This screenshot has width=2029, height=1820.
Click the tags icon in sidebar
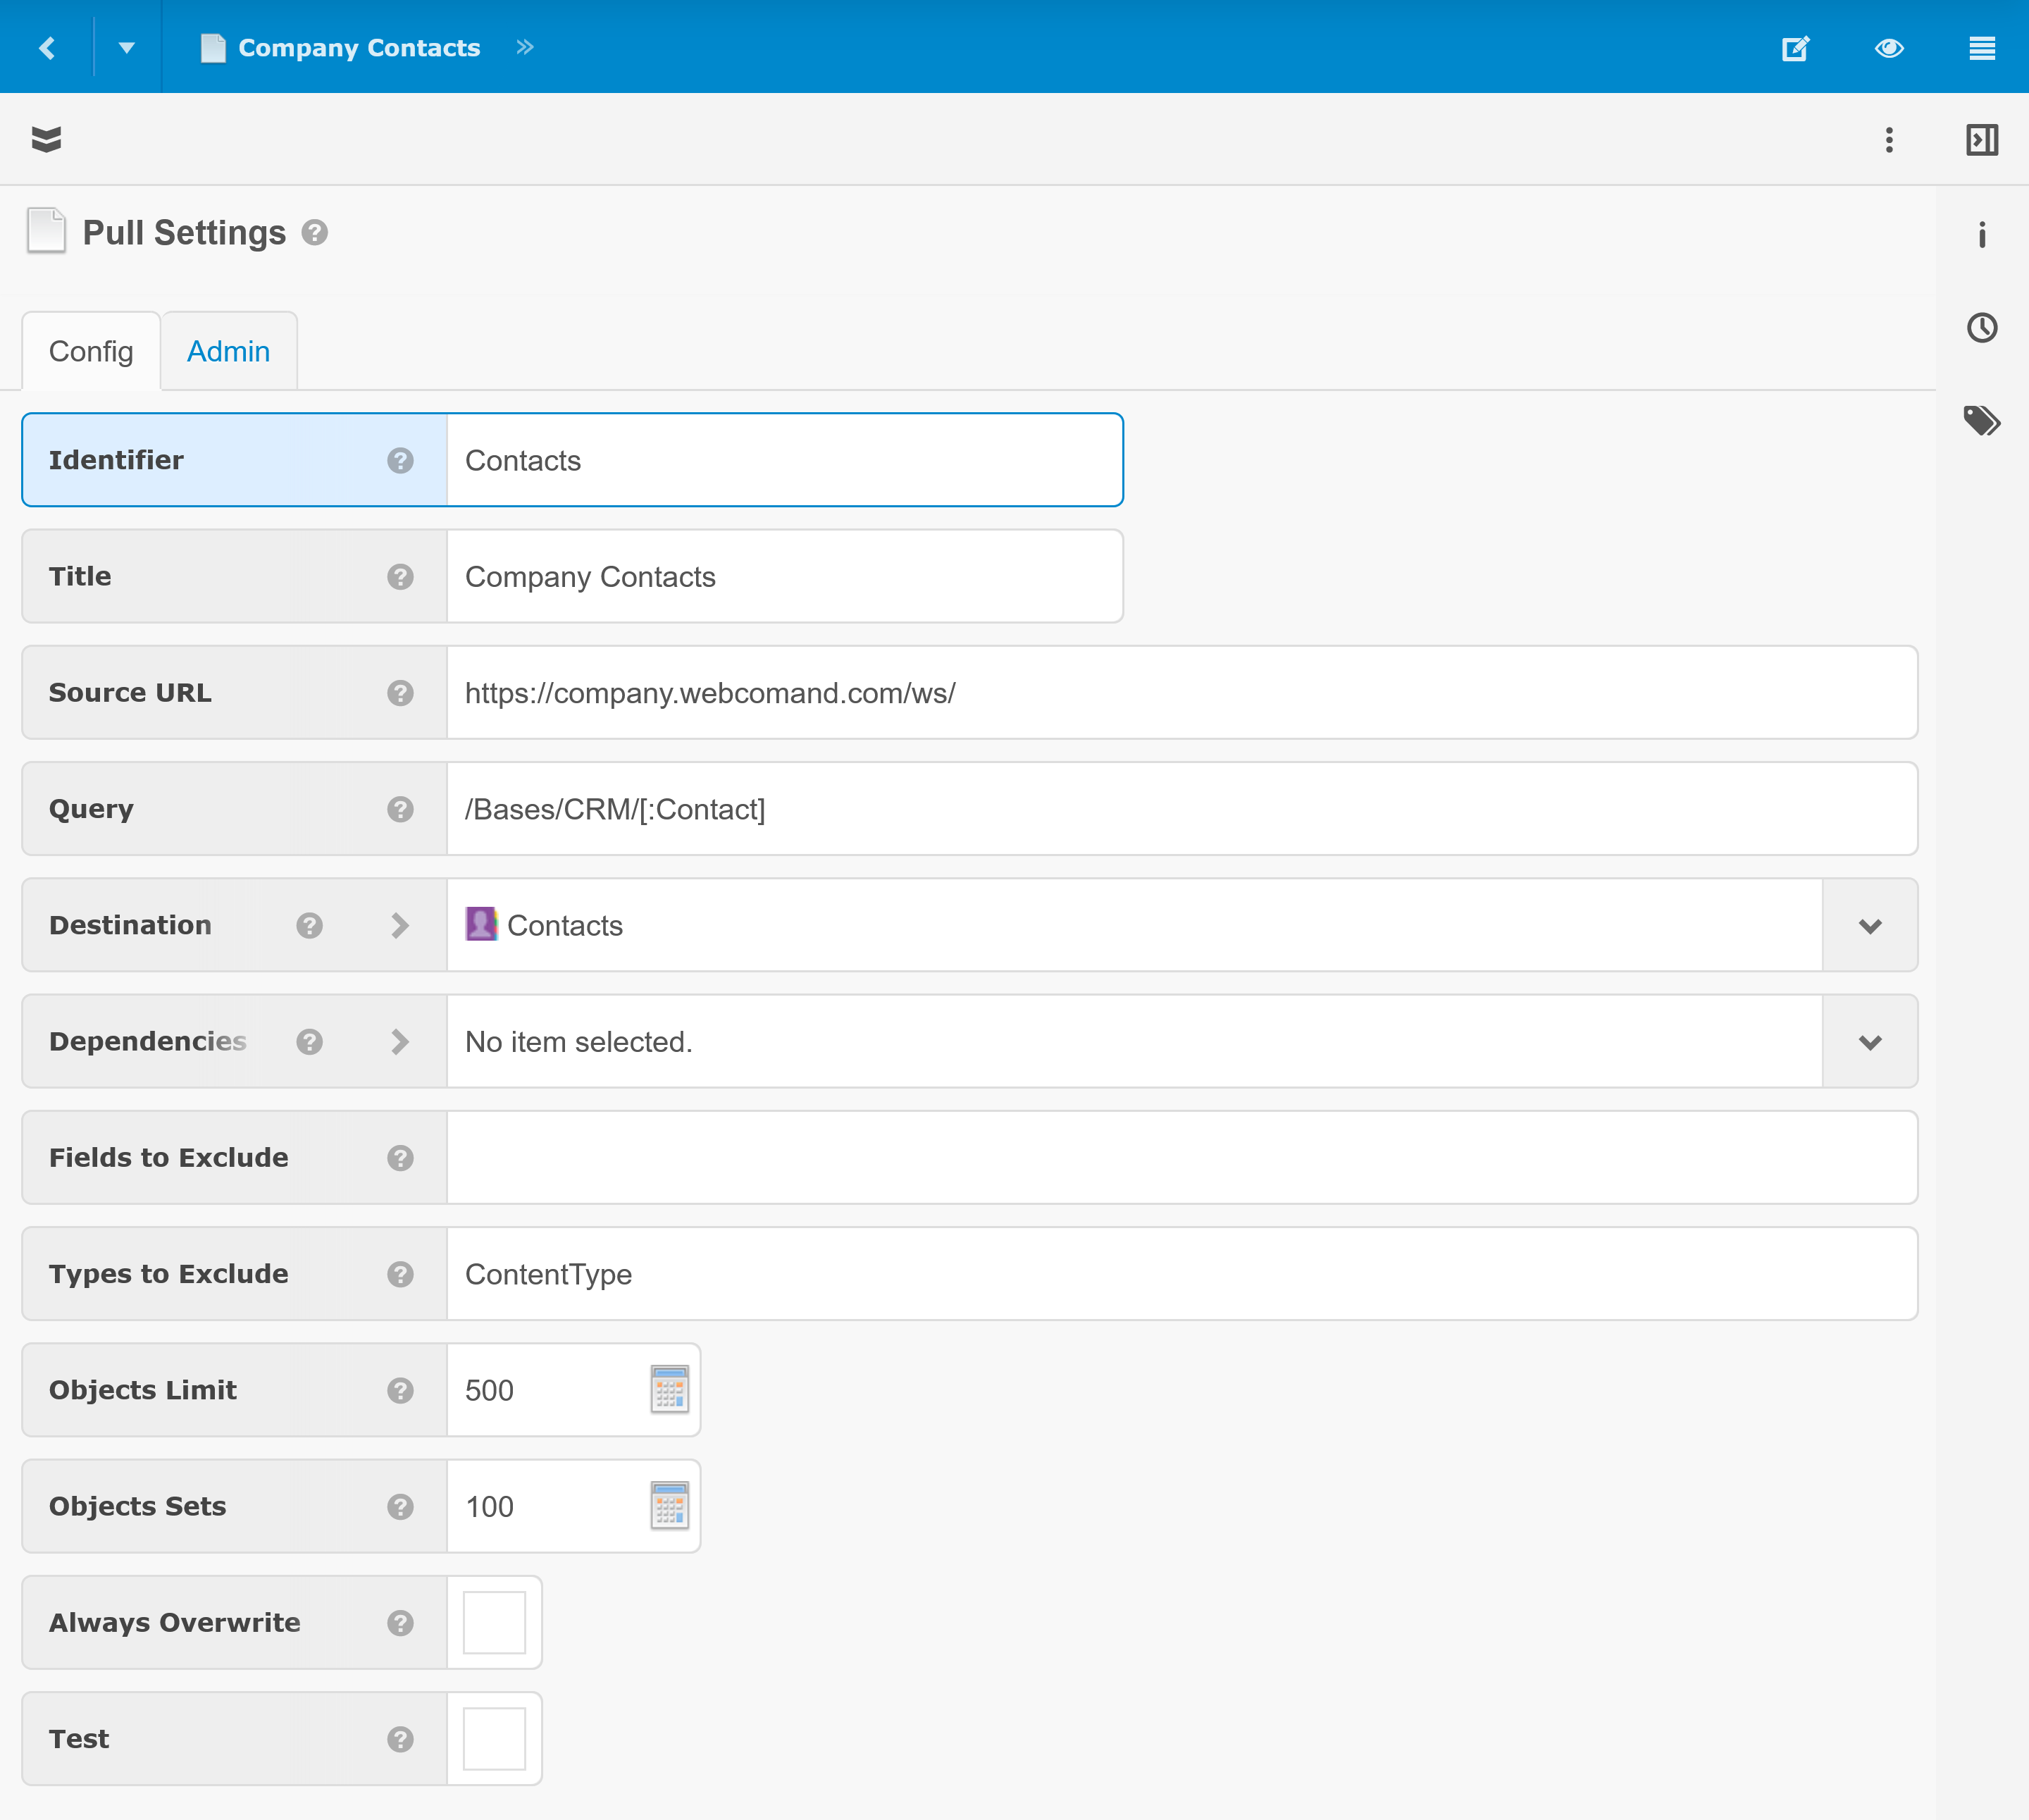click(1981, 421)
